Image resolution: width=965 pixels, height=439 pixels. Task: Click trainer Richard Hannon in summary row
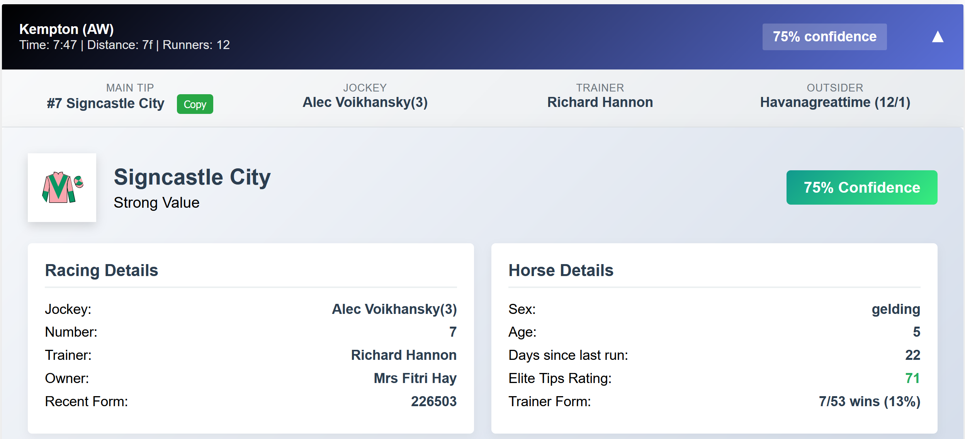coord(600,102)
